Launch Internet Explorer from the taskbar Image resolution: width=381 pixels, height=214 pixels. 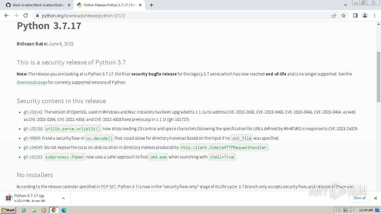(24, 210)
